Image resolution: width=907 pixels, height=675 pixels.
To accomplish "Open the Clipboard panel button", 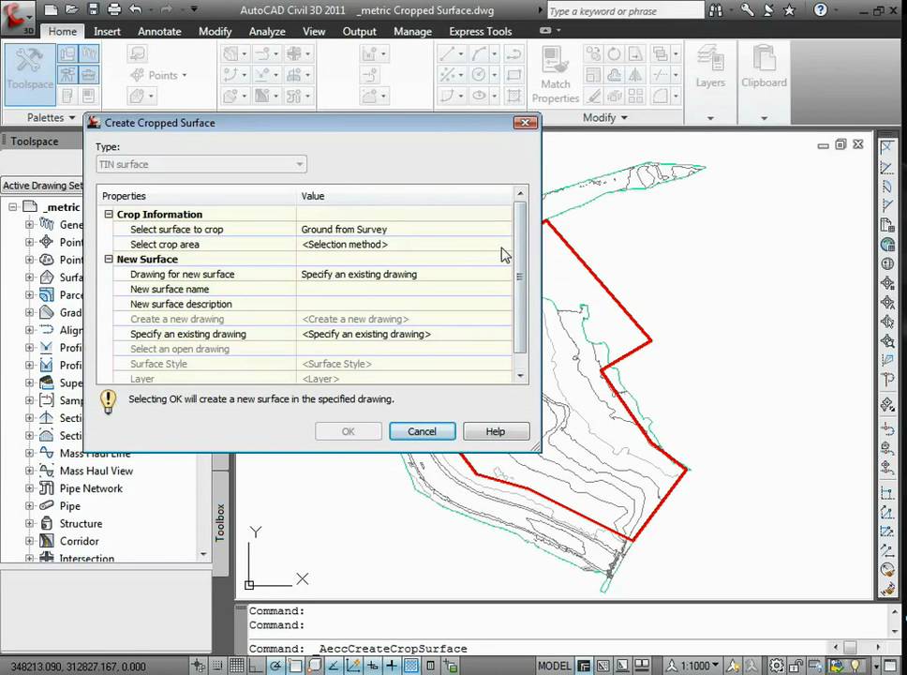I will coord(765,67).
